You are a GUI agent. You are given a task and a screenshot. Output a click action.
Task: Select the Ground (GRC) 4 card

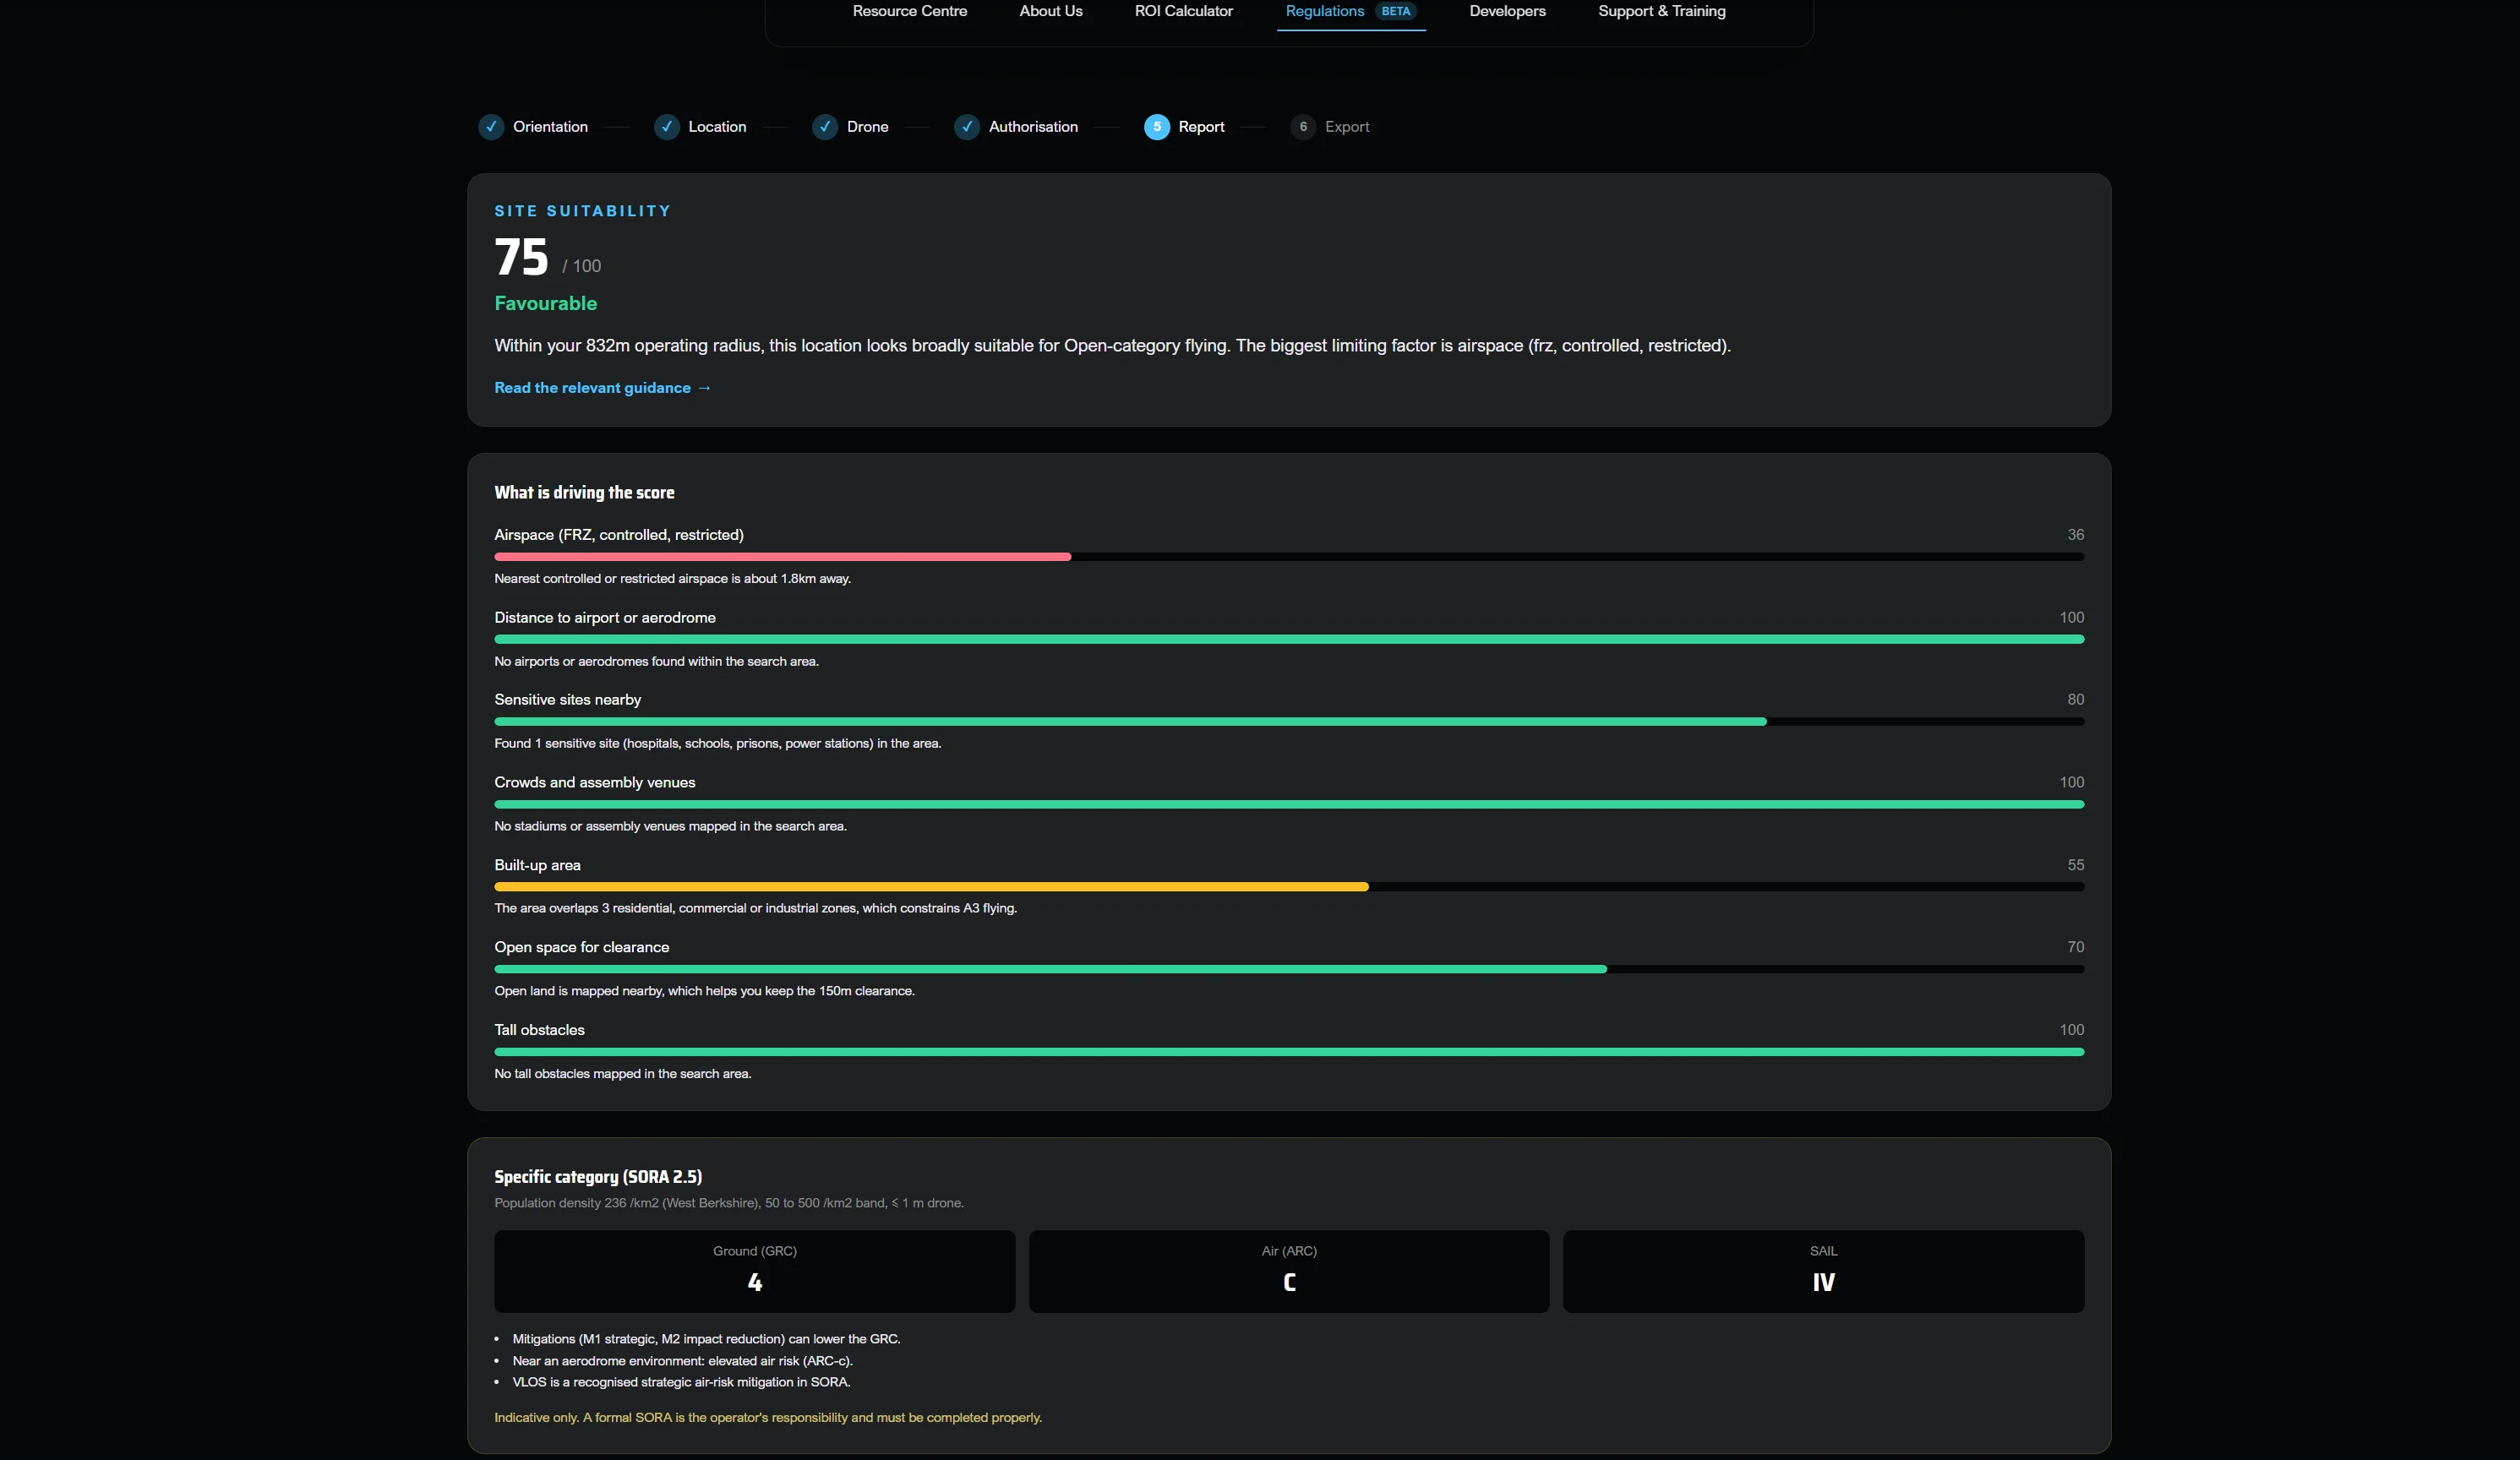[754, 1271]
